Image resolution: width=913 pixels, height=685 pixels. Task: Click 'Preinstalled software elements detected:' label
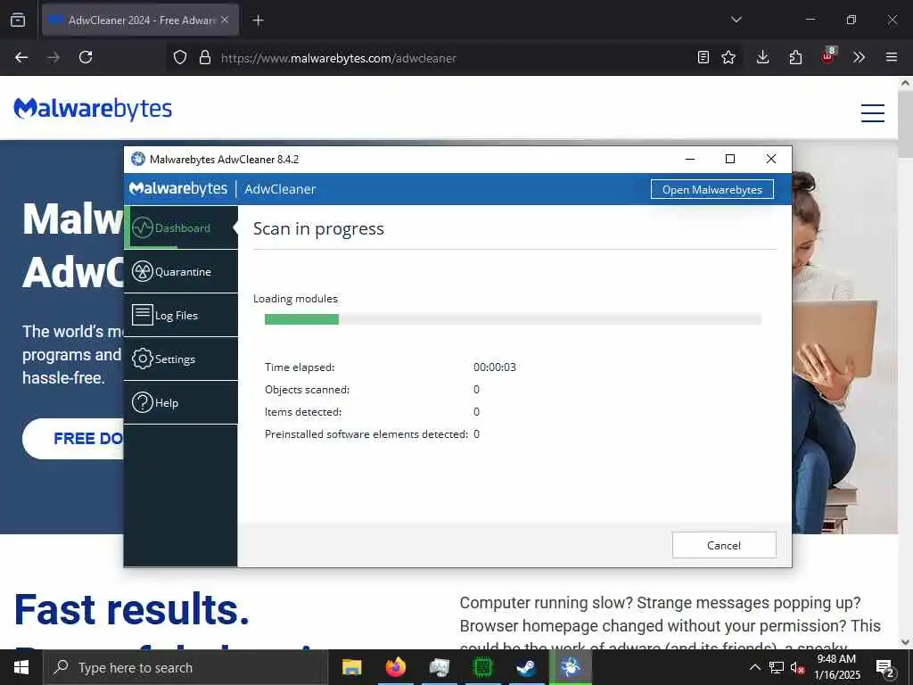coord(366,434)
